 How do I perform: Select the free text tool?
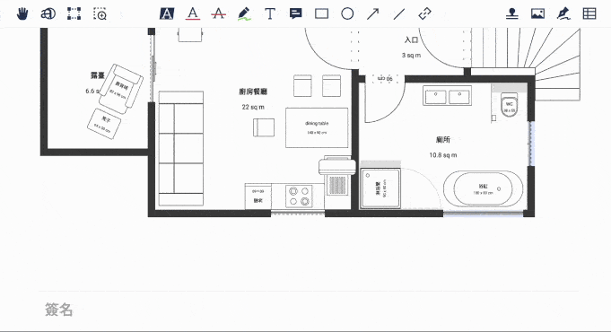[270, 14]
